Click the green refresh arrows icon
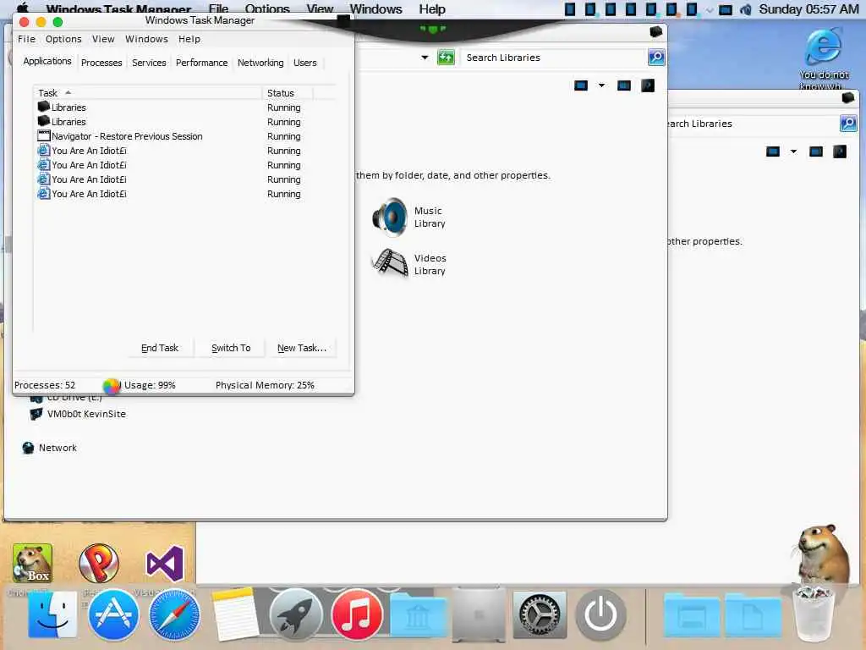 click(x=446, y=58)
